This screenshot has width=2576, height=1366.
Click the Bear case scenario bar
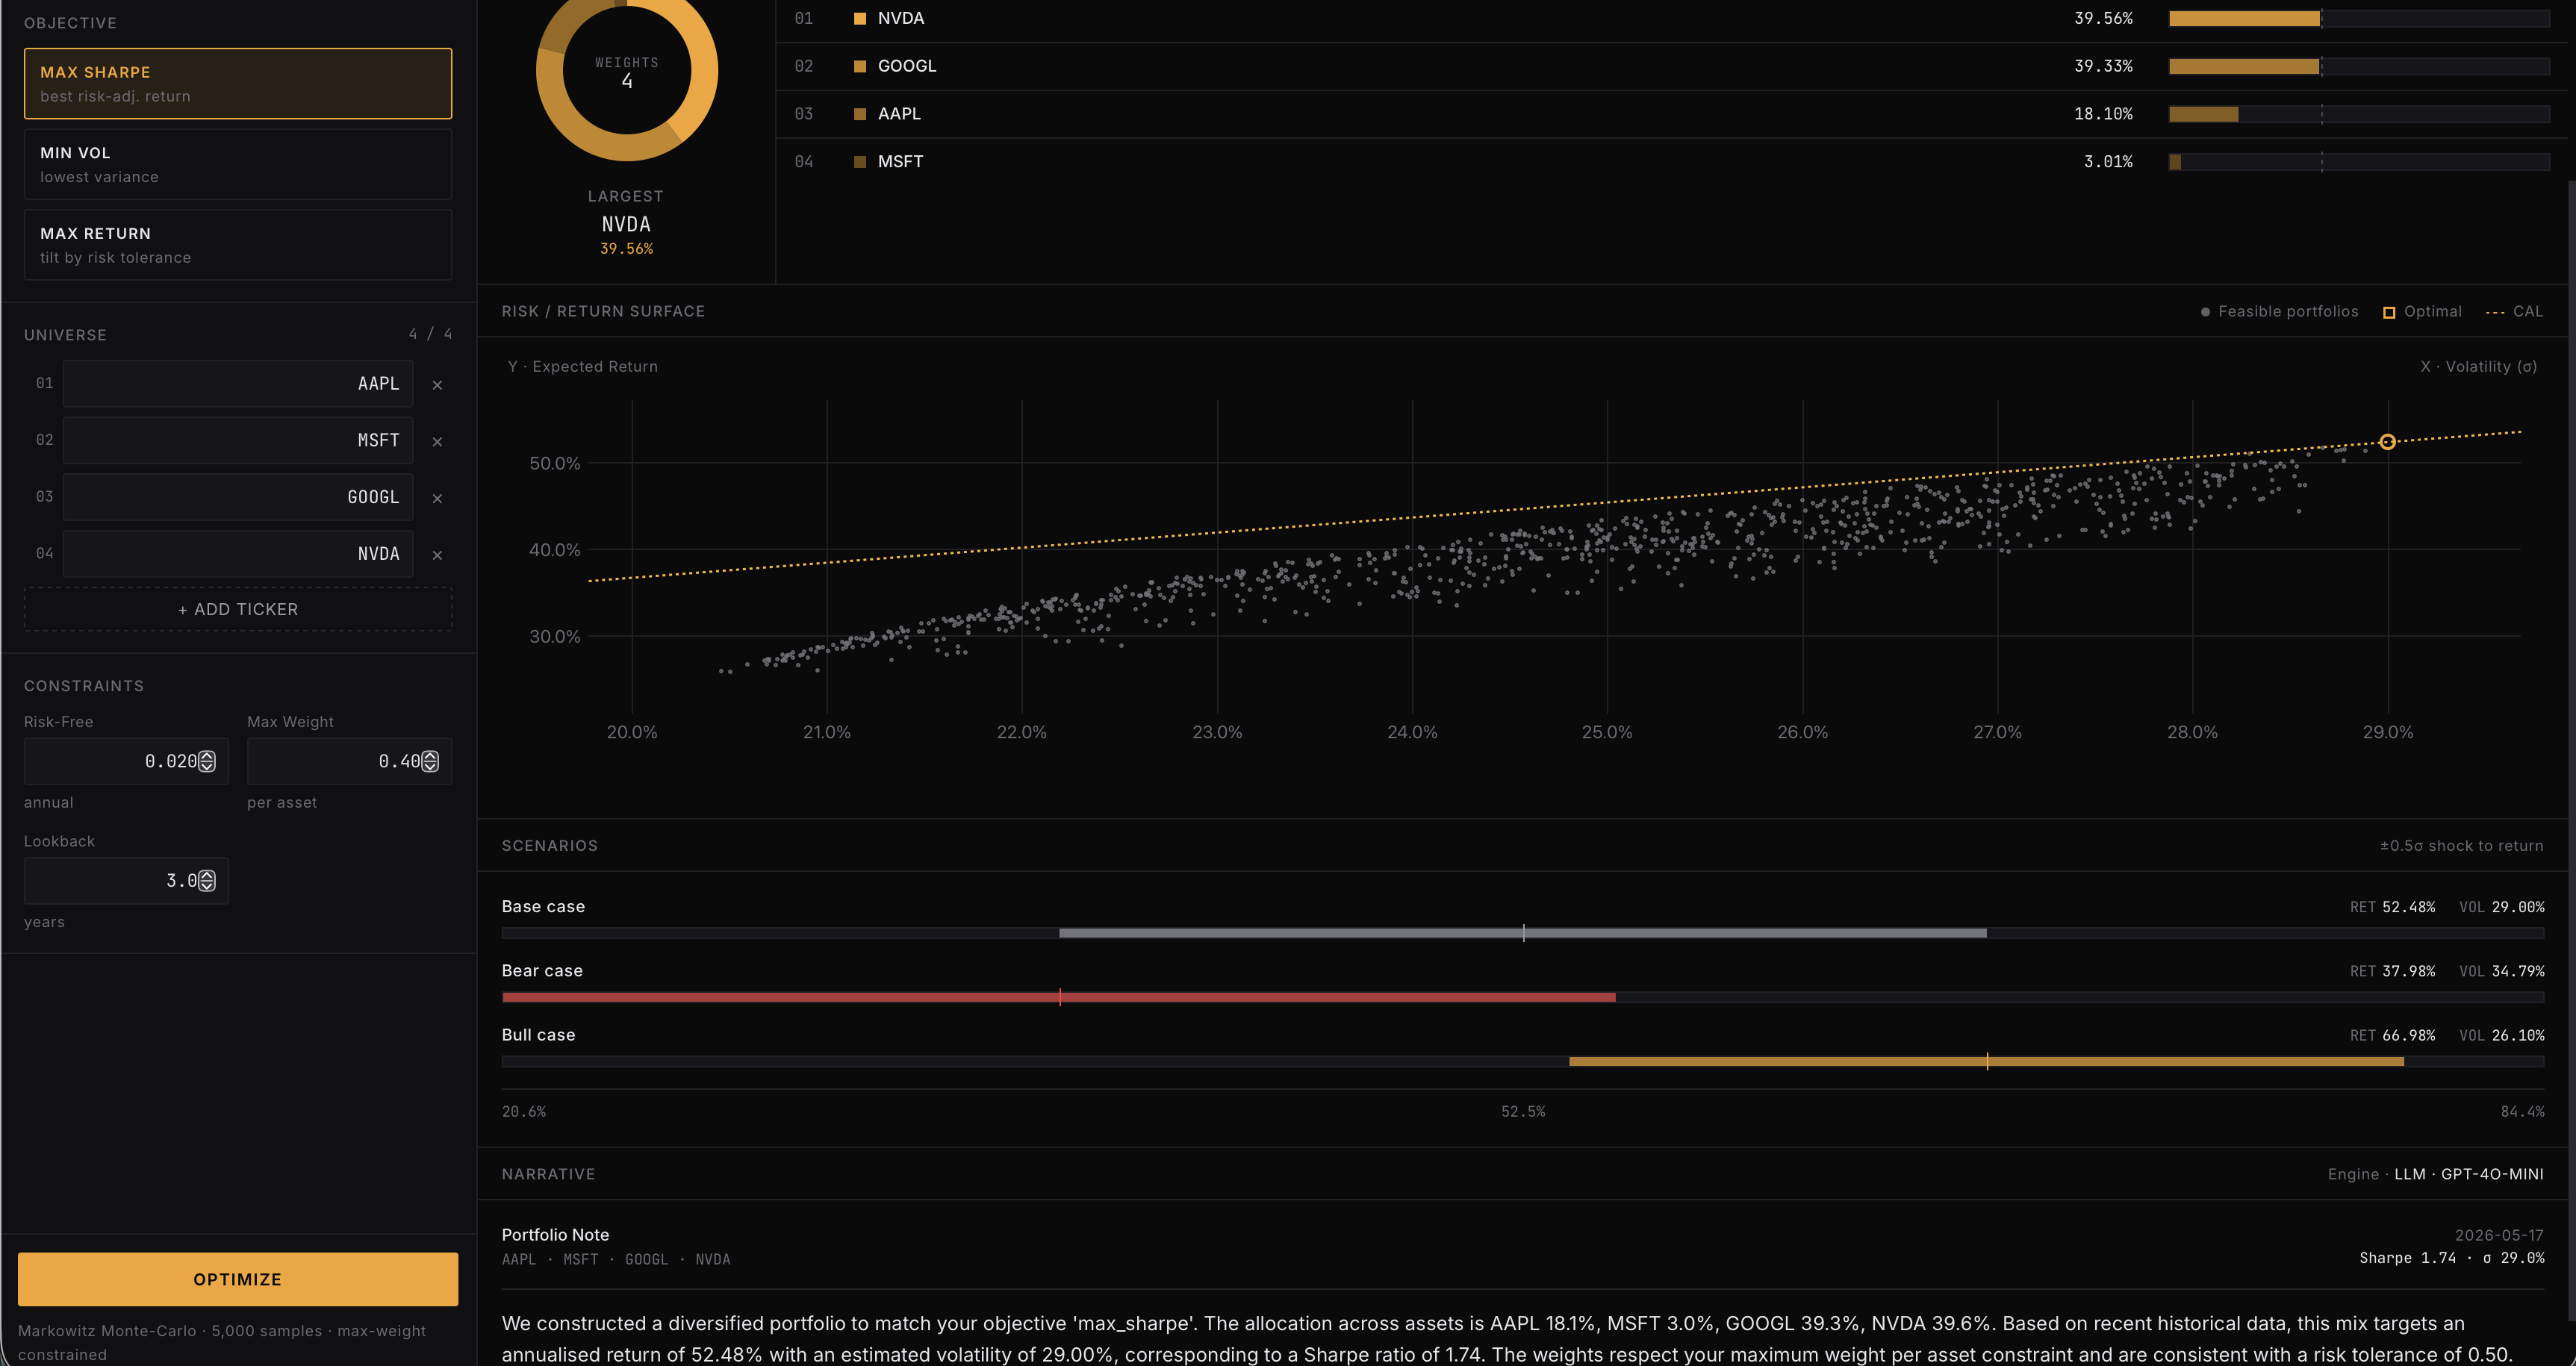pyautogui.click(x=1523, y=997)
